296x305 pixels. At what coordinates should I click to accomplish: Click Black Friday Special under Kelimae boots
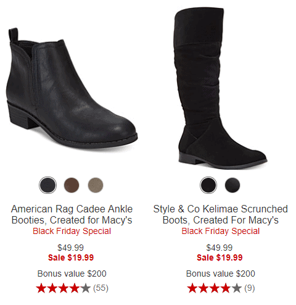pos(221,231)
